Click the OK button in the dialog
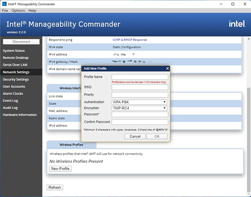This screenshot has height=197, width=251. 157,137
